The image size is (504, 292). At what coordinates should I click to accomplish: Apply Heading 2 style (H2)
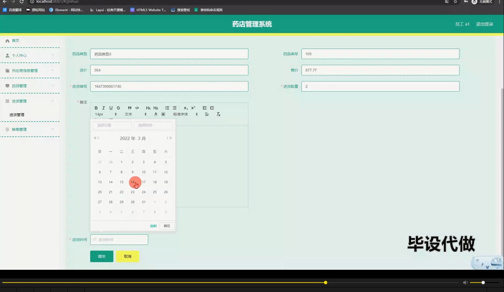click(x=156, y=108)
